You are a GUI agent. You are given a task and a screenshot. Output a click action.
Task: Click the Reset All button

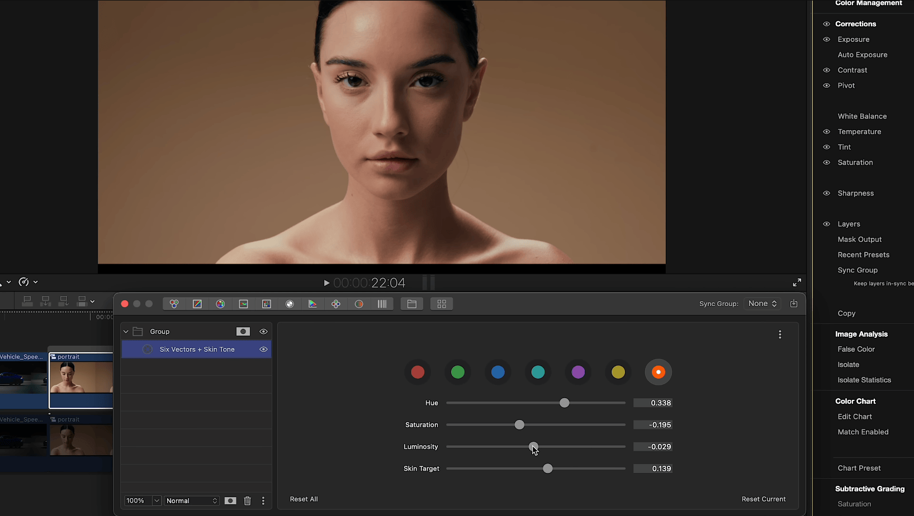pos(304,499)
